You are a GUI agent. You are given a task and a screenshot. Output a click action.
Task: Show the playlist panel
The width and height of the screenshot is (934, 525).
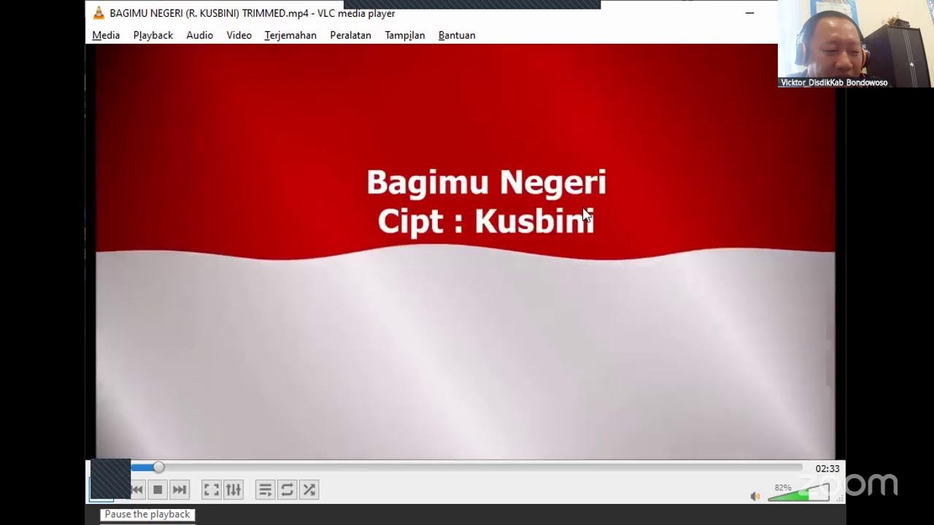click(266, 490)
